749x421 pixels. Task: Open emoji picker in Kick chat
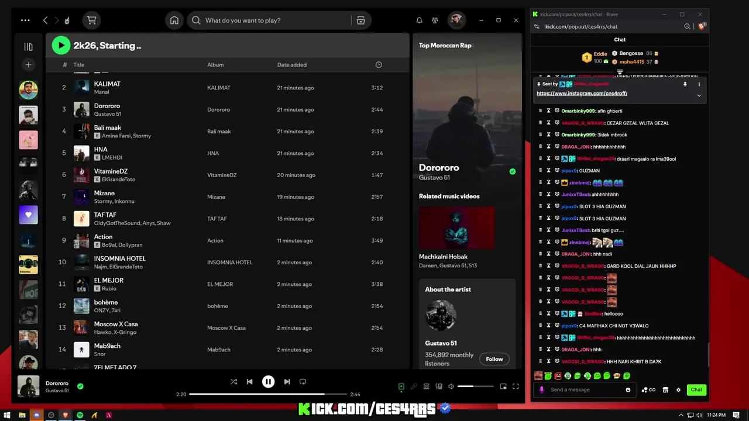pyautogui.click(x=628, y=390)
